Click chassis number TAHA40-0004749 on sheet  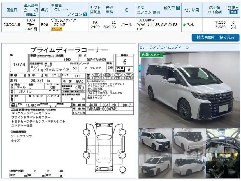click(102, 109)
